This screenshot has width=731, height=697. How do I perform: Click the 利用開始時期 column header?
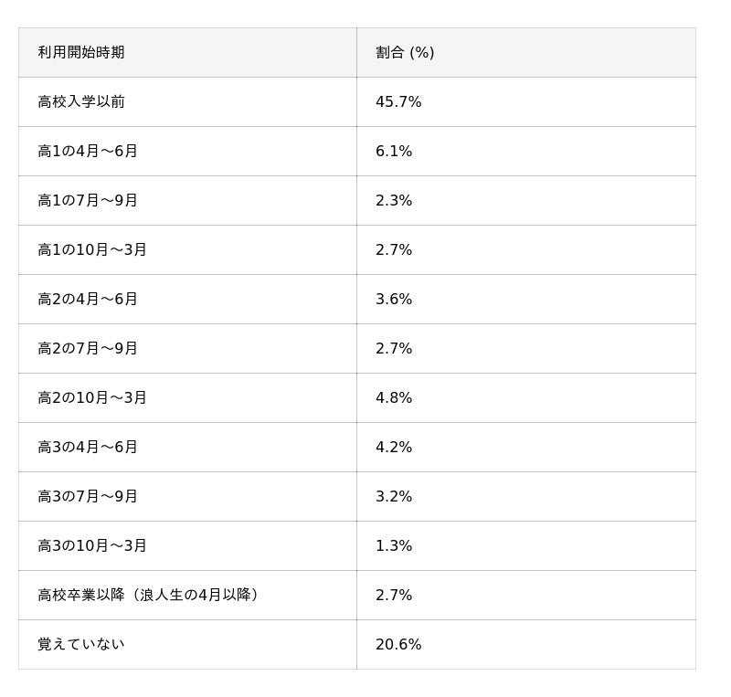81,53
